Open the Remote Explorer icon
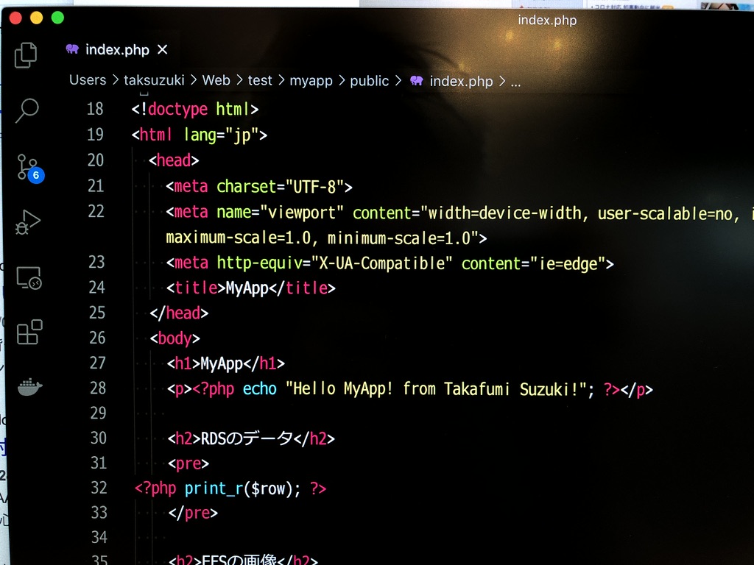 (x=29, y=277)
